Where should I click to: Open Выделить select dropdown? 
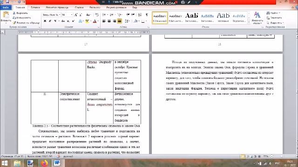click(275, 23)
